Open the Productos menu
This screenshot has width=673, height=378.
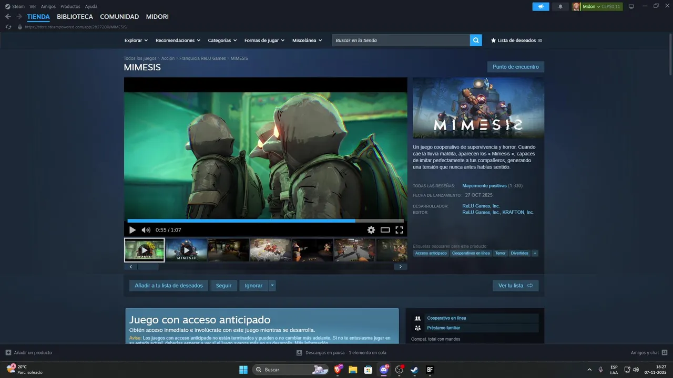point(70,7)
